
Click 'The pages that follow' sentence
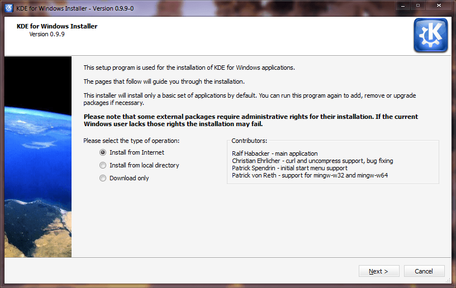[x=164, y=81]
